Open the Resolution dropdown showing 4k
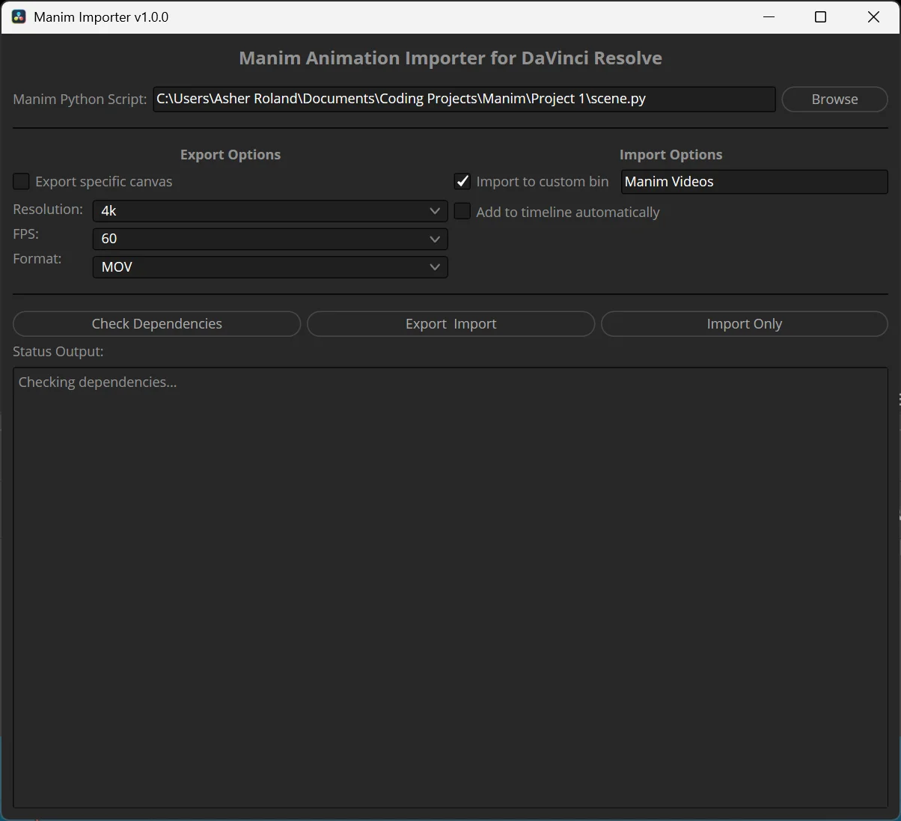 click(x=270, y=211)
